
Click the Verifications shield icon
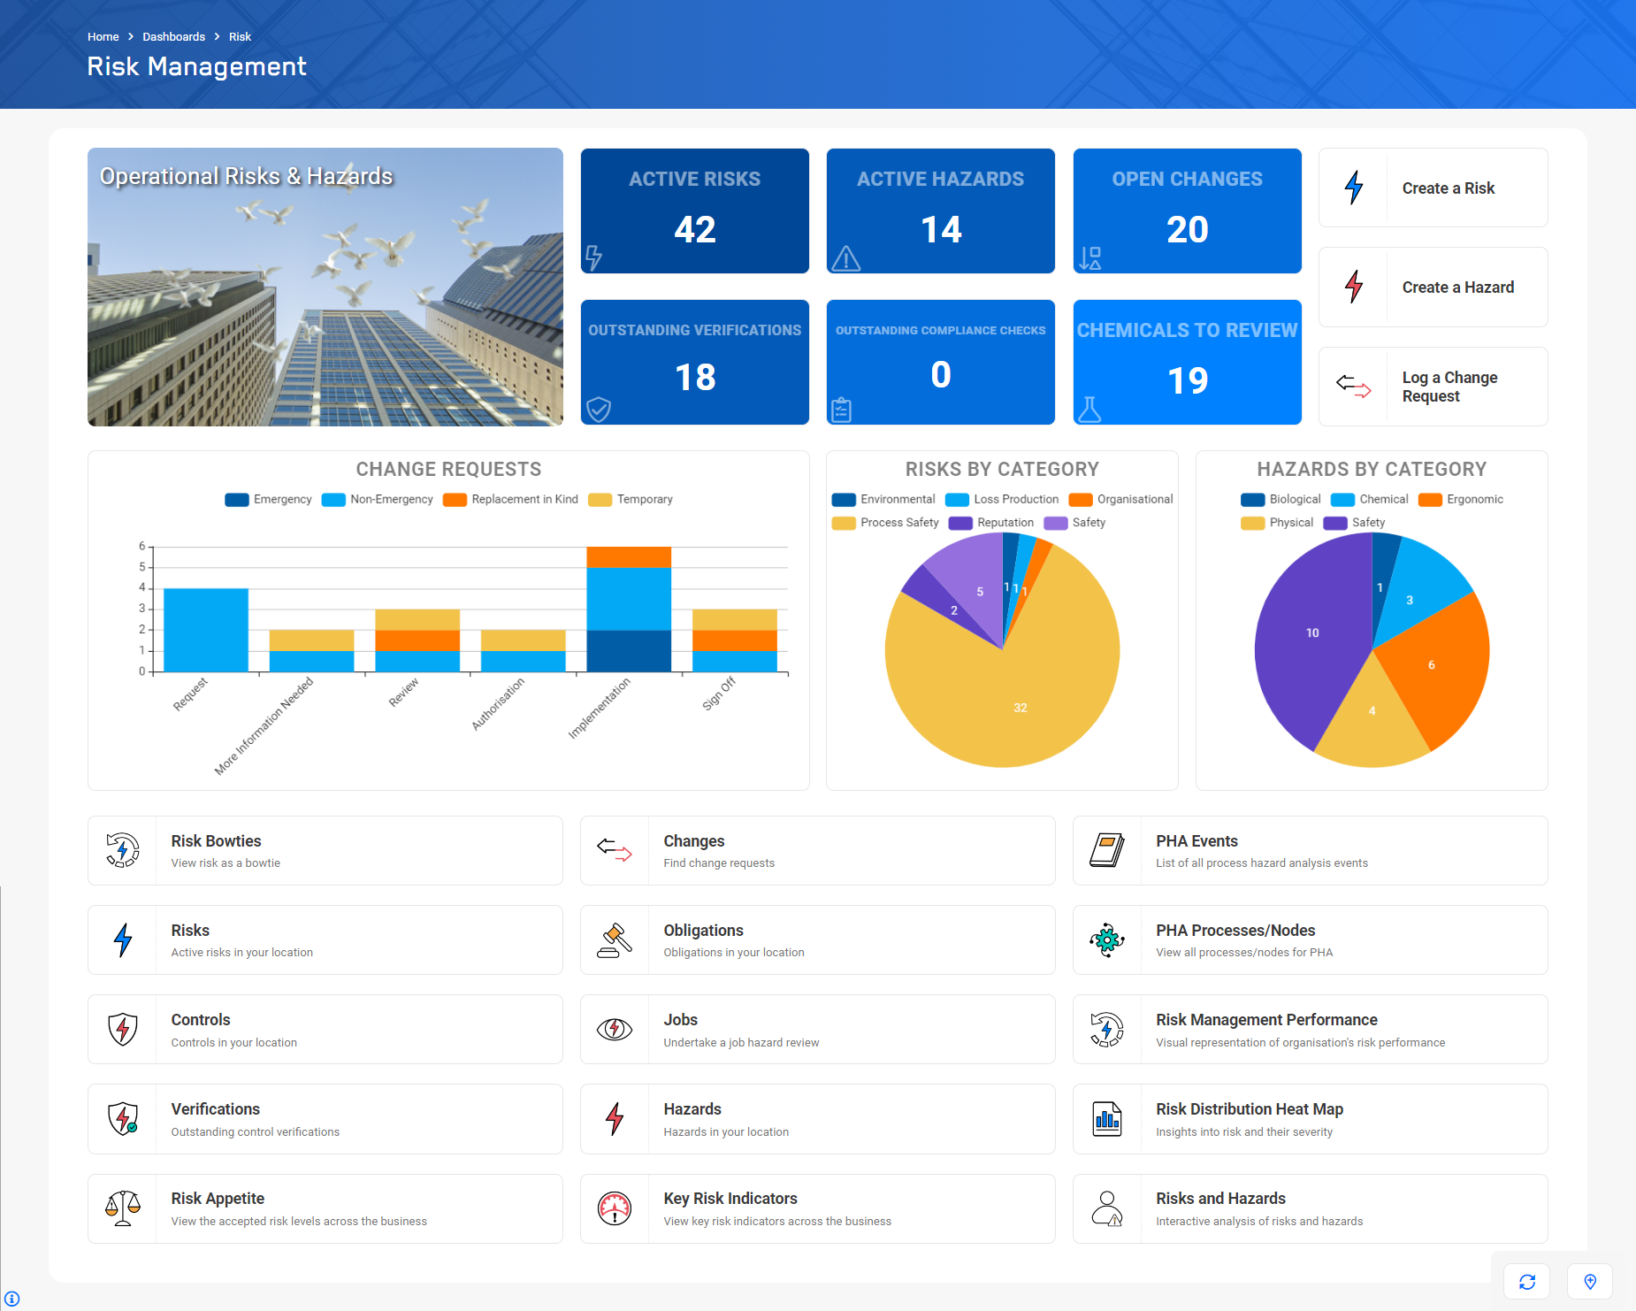pos(123,1118)
